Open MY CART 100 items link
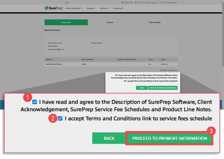The height and width of the screenshot is (159, 224). point(148,3)
